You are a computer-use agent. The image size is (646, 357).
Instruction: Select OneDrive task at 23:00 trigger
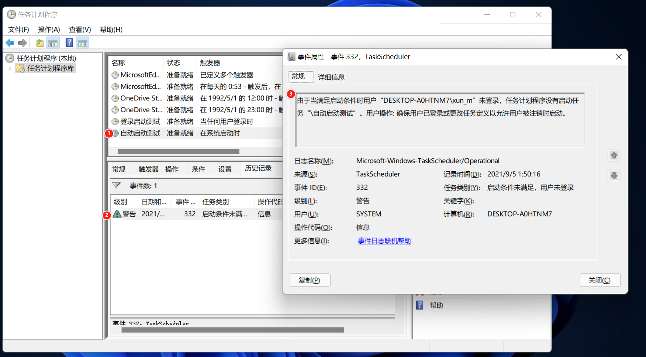click(x=196, y=110)
